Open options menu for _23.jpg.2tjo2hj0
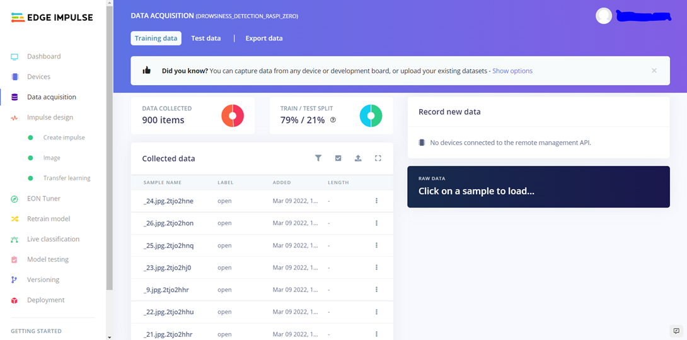This screenshot has height=340, width=687. coord(376,267)
